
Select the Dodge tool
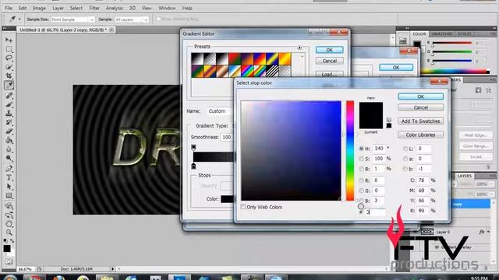pos(9,158)
